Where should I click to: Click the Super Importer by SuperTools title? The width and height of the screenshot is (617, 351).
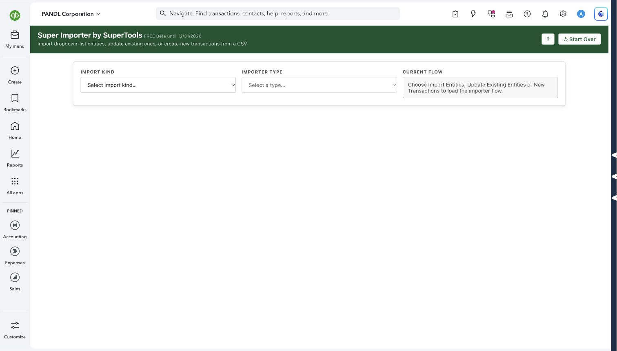(x=90, y=35)
